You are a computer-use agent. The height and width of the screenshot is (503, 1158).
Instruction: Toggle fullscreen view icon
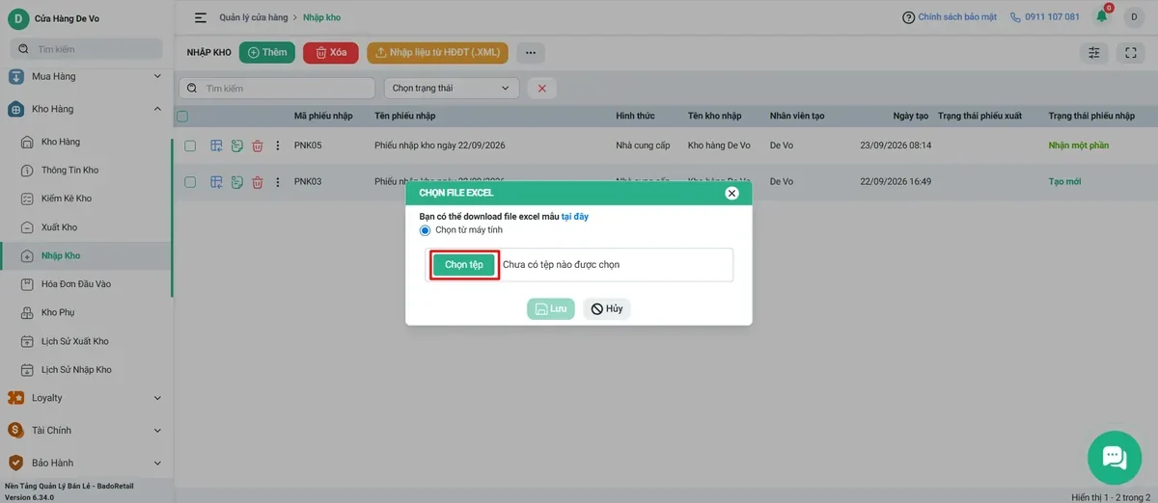[x=1130, y=53]
